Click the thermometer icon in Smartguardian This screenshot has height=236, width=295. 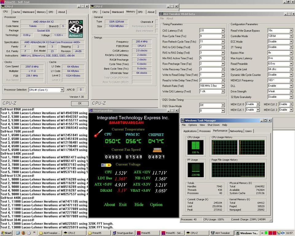pyautogui.click(x=98, y=133)
